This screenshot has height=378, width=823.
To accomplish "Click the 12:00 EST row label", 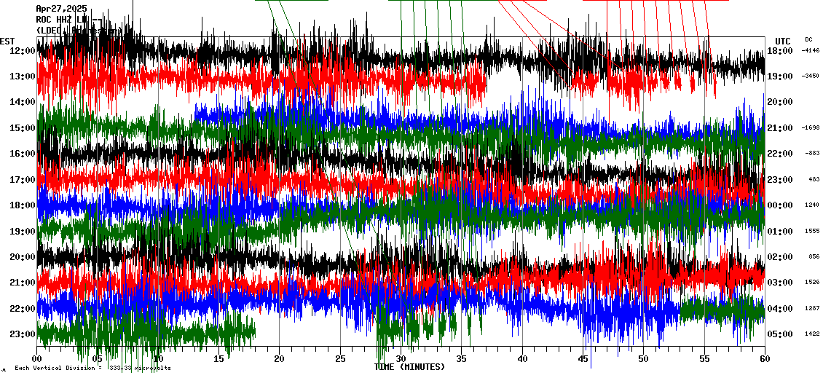I will pyautogui.click(x=22, y=51).
